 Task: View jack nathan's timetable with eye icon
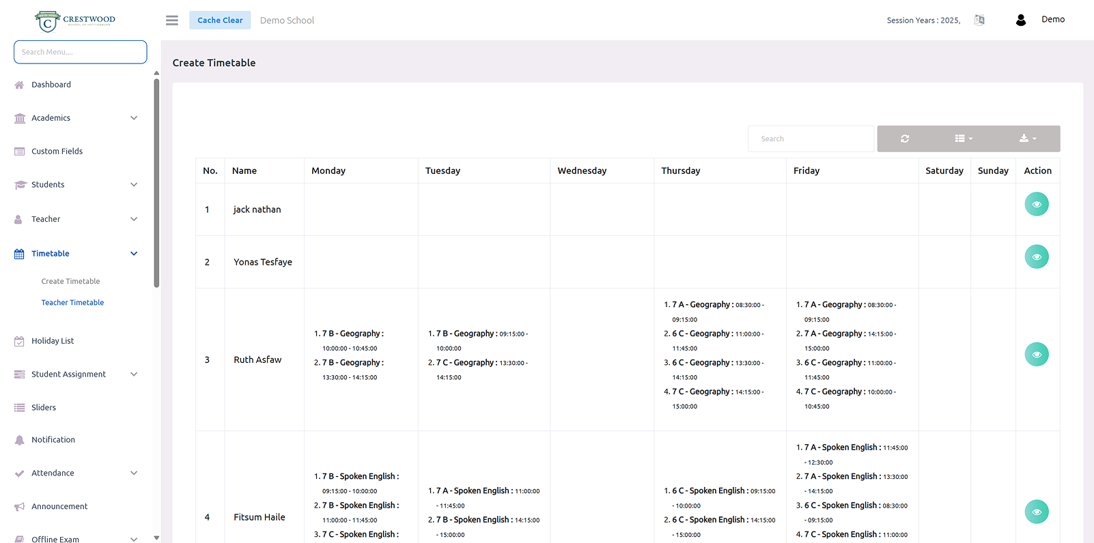coord(1036,205)
